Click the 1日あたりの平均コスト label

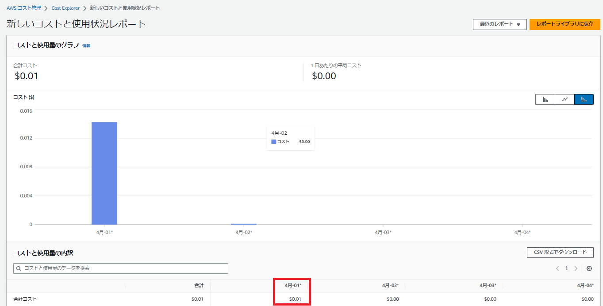336,65
